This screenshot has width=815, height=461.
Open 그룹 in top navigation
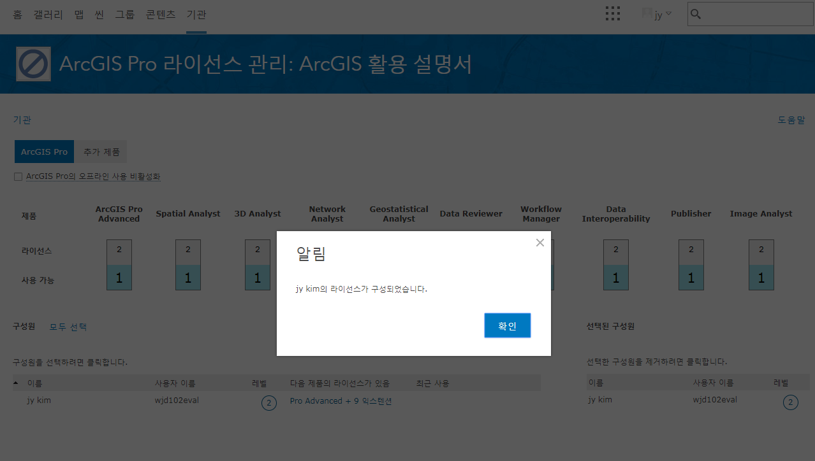click(x=125, y=14)
